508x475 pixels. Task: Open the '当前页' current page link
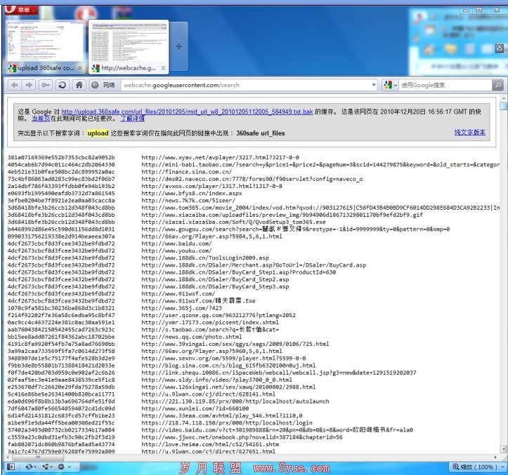pos(41,119)
